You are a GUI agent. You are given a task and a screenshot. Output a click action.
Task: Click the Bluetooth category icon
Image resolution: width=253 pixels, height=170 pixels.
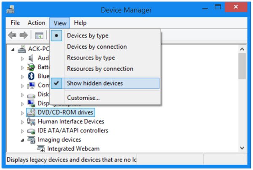31,76
